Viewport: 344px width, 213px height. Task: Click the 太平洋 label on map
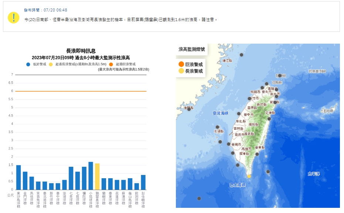pyautogui.click(x=313, y=174)
